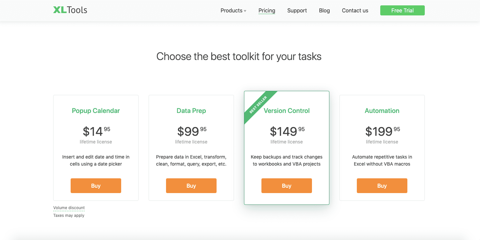Image resolution: width=480 pixels, height=240 pixels.
Task: Click the $149.95 price
Action: click(287, 131)
